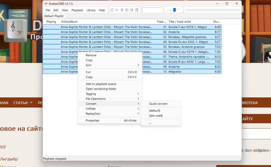Screen dimensions: 271x167
Task: Select the [last used] convert preset
Action: [156, 115]
